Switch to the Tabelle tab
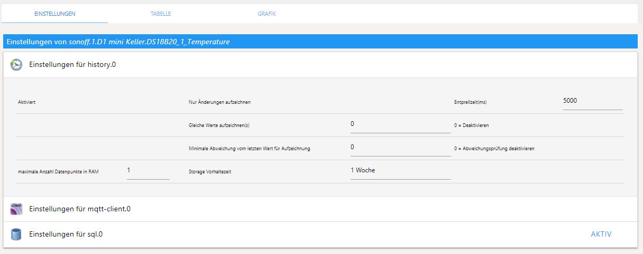The width and height of the screenshot is (643, 254). point(161,14)
